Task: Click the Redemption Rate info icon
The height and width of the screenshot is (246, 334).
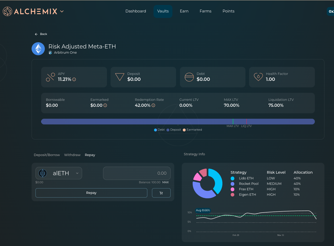Action: [153, 106]
